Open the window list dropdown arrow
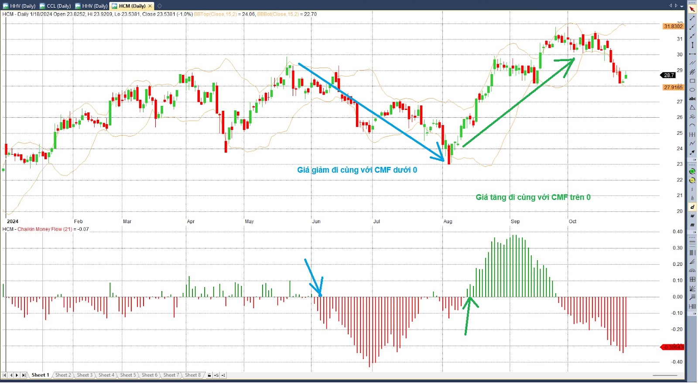This screenshot has height=384, width=698. pyautogui.click(x=682, y=5)
